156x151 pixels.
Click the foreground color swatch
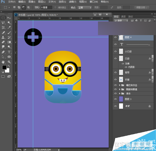[x=4, y=67]
